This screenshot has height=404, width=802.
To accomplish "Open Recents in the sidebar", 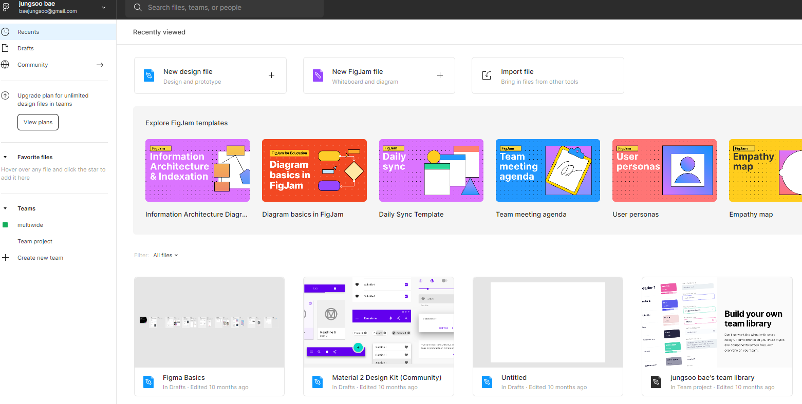I will point(58,32).
